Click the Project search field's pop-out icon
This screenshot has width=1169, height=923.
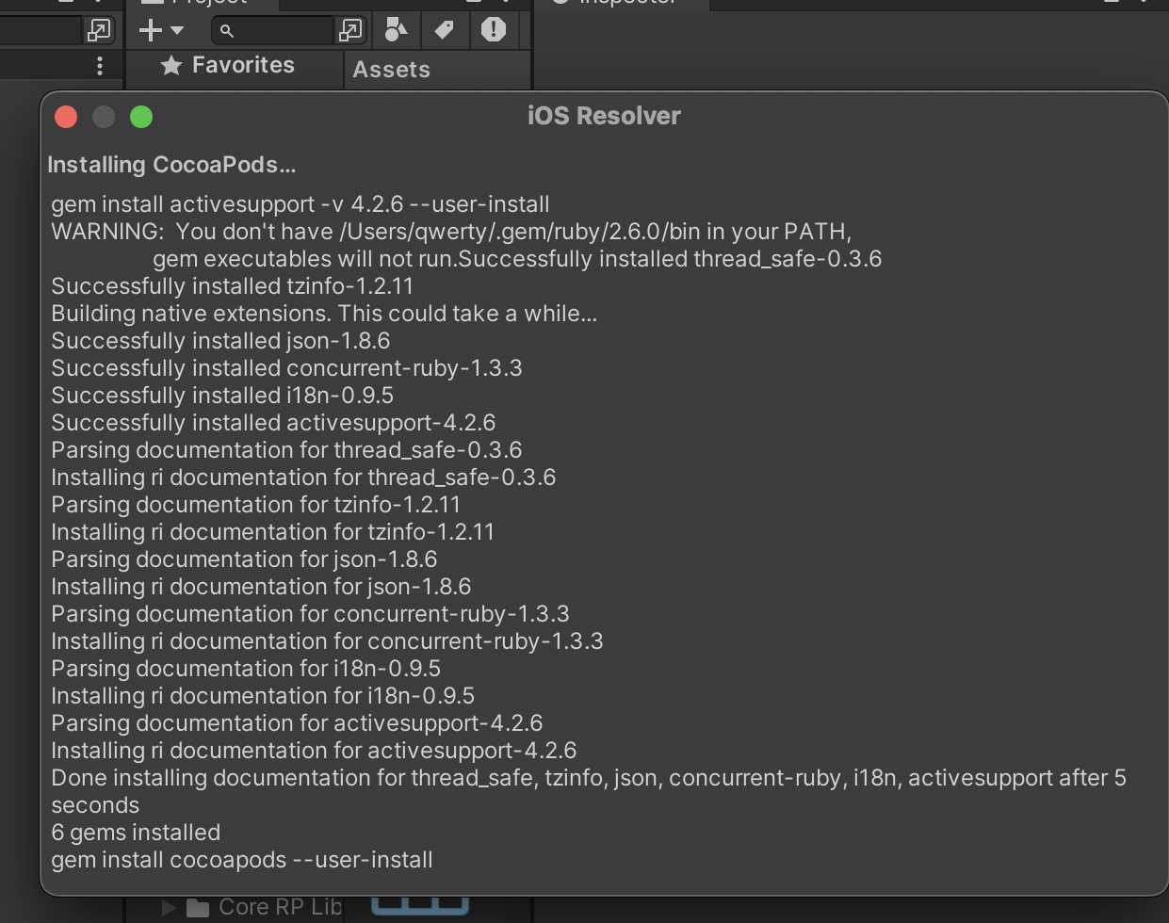coord(350,30)
